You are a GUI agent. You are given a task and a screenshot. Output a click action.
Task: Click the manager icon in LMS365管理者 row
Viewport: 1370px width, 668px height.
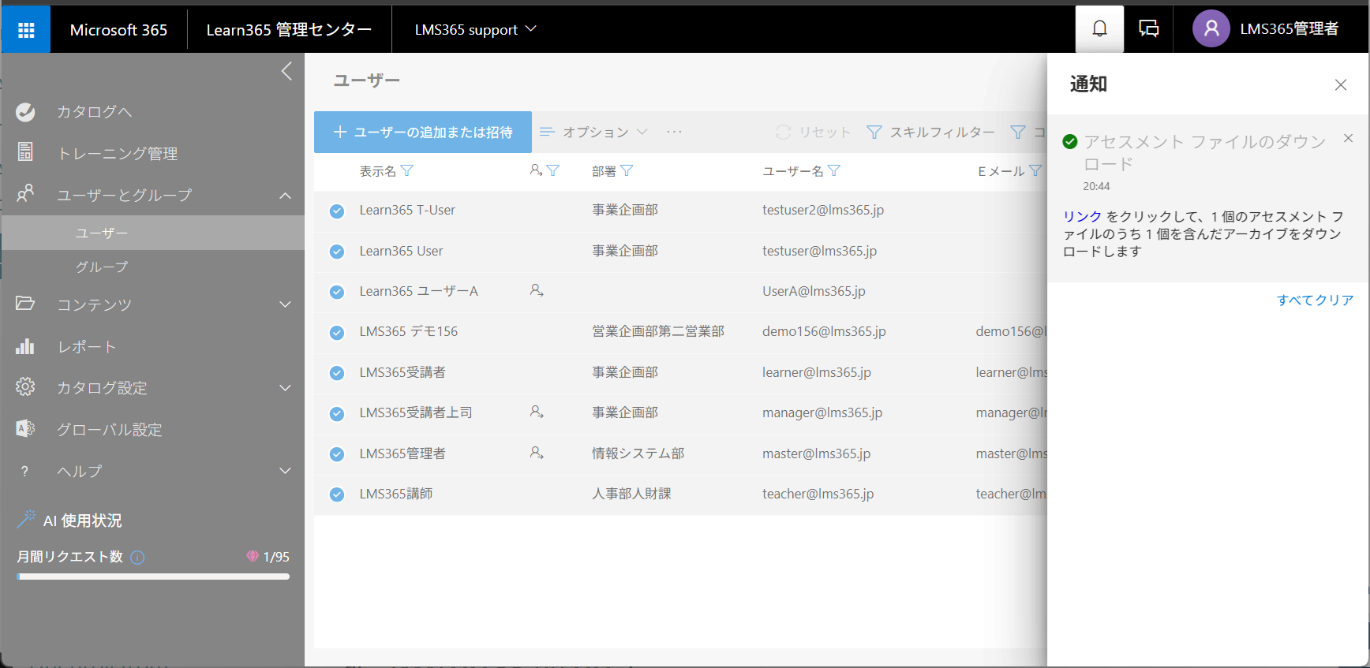point(537,453)
